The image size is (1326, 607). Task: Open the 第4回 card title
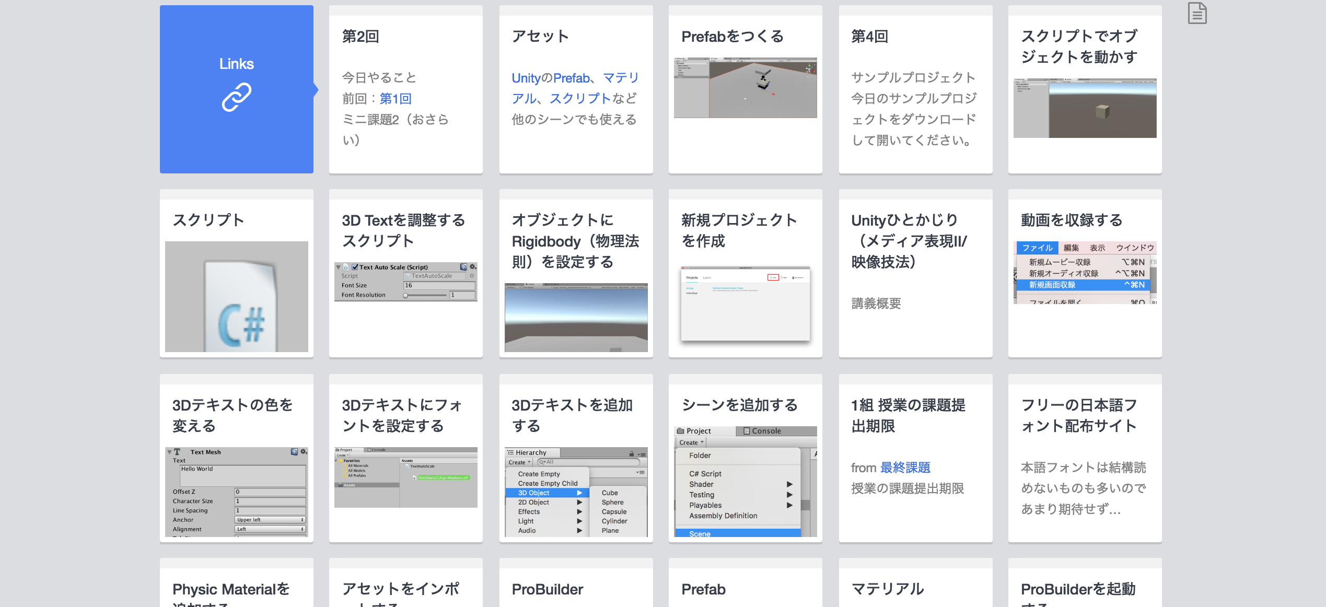coord(870,36)
